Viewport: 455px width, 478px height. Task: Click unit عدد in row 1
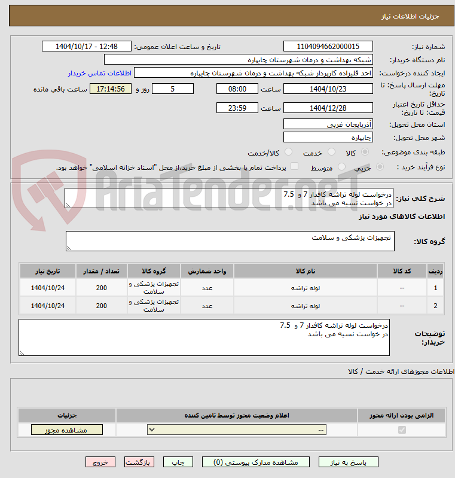pos(207,288)
